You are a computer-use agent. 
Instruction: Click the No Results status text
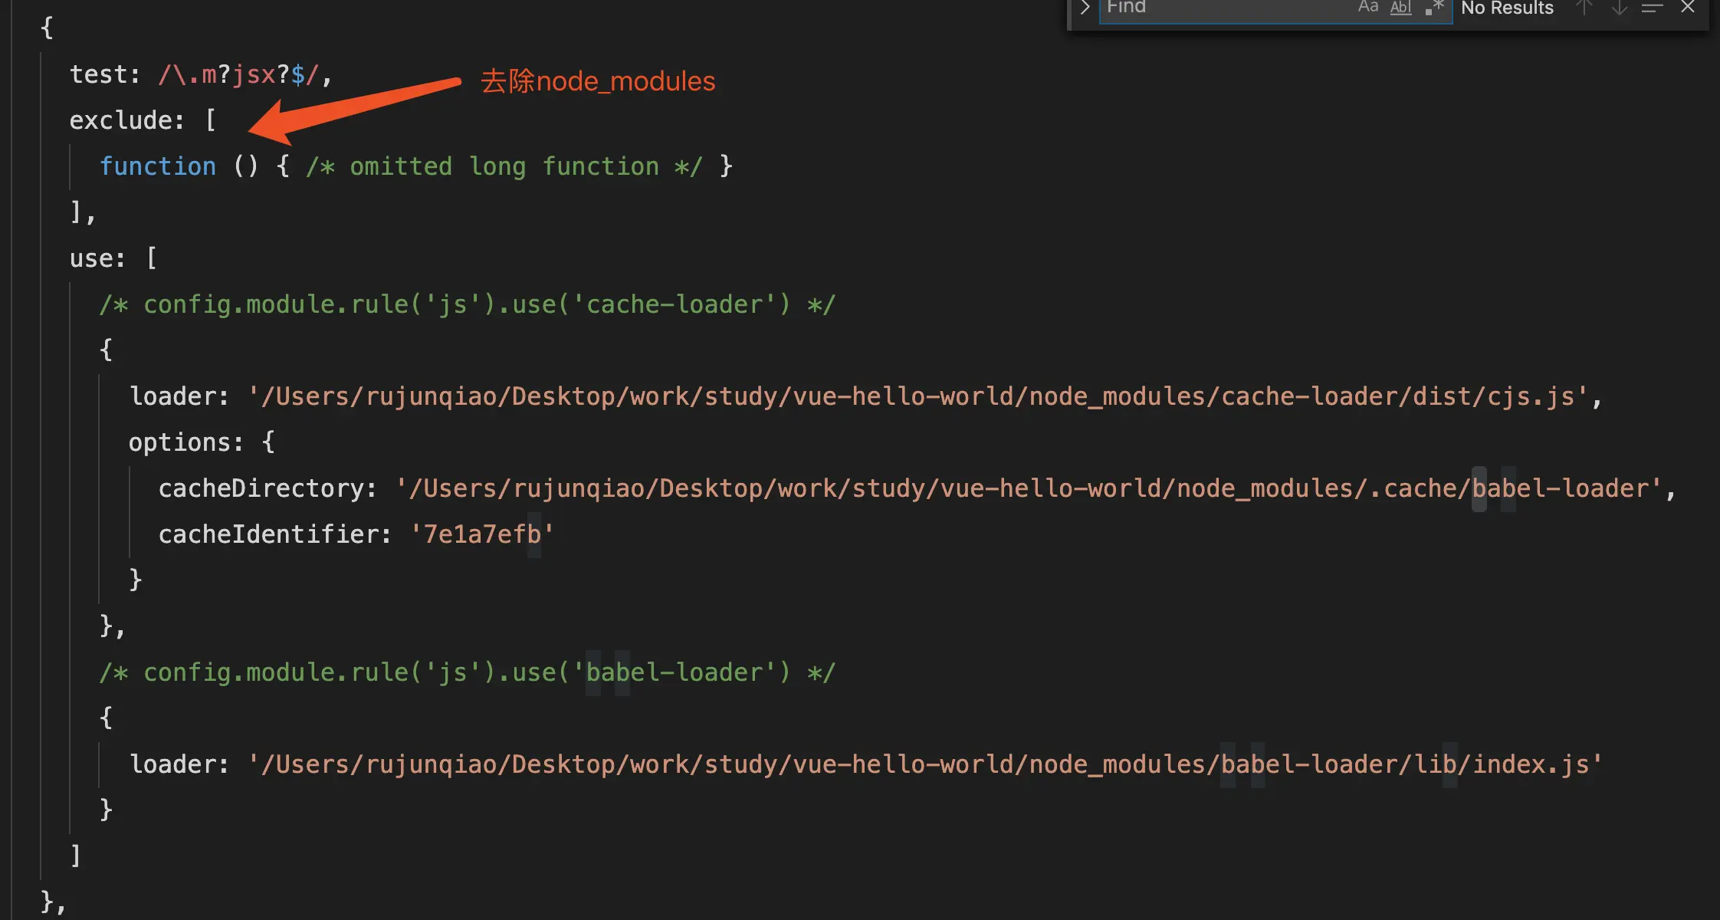click(x=1507, y=8)
